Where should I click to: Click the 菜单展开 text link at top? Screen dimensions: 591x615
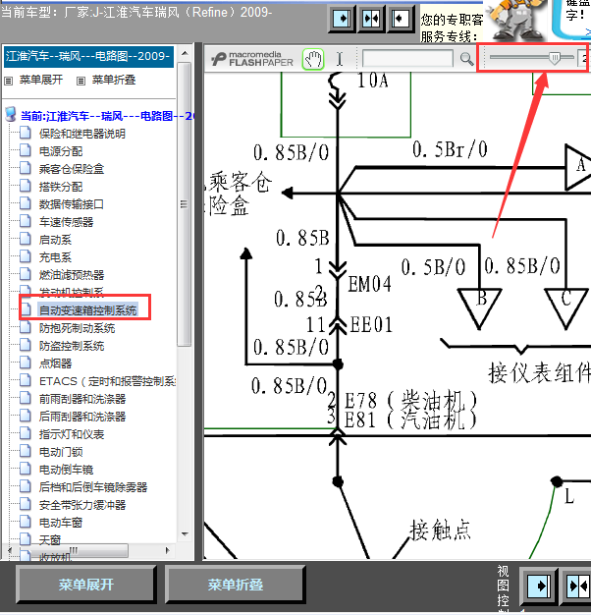(41, 80)
